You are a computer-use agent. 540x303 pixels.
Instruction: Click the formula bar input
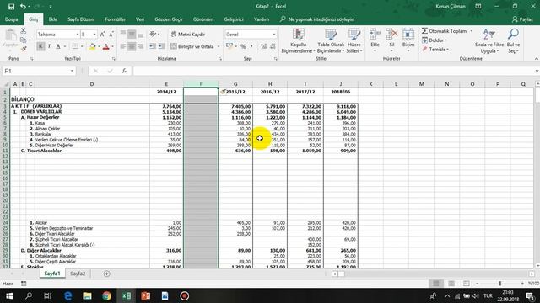coord(334,71)
